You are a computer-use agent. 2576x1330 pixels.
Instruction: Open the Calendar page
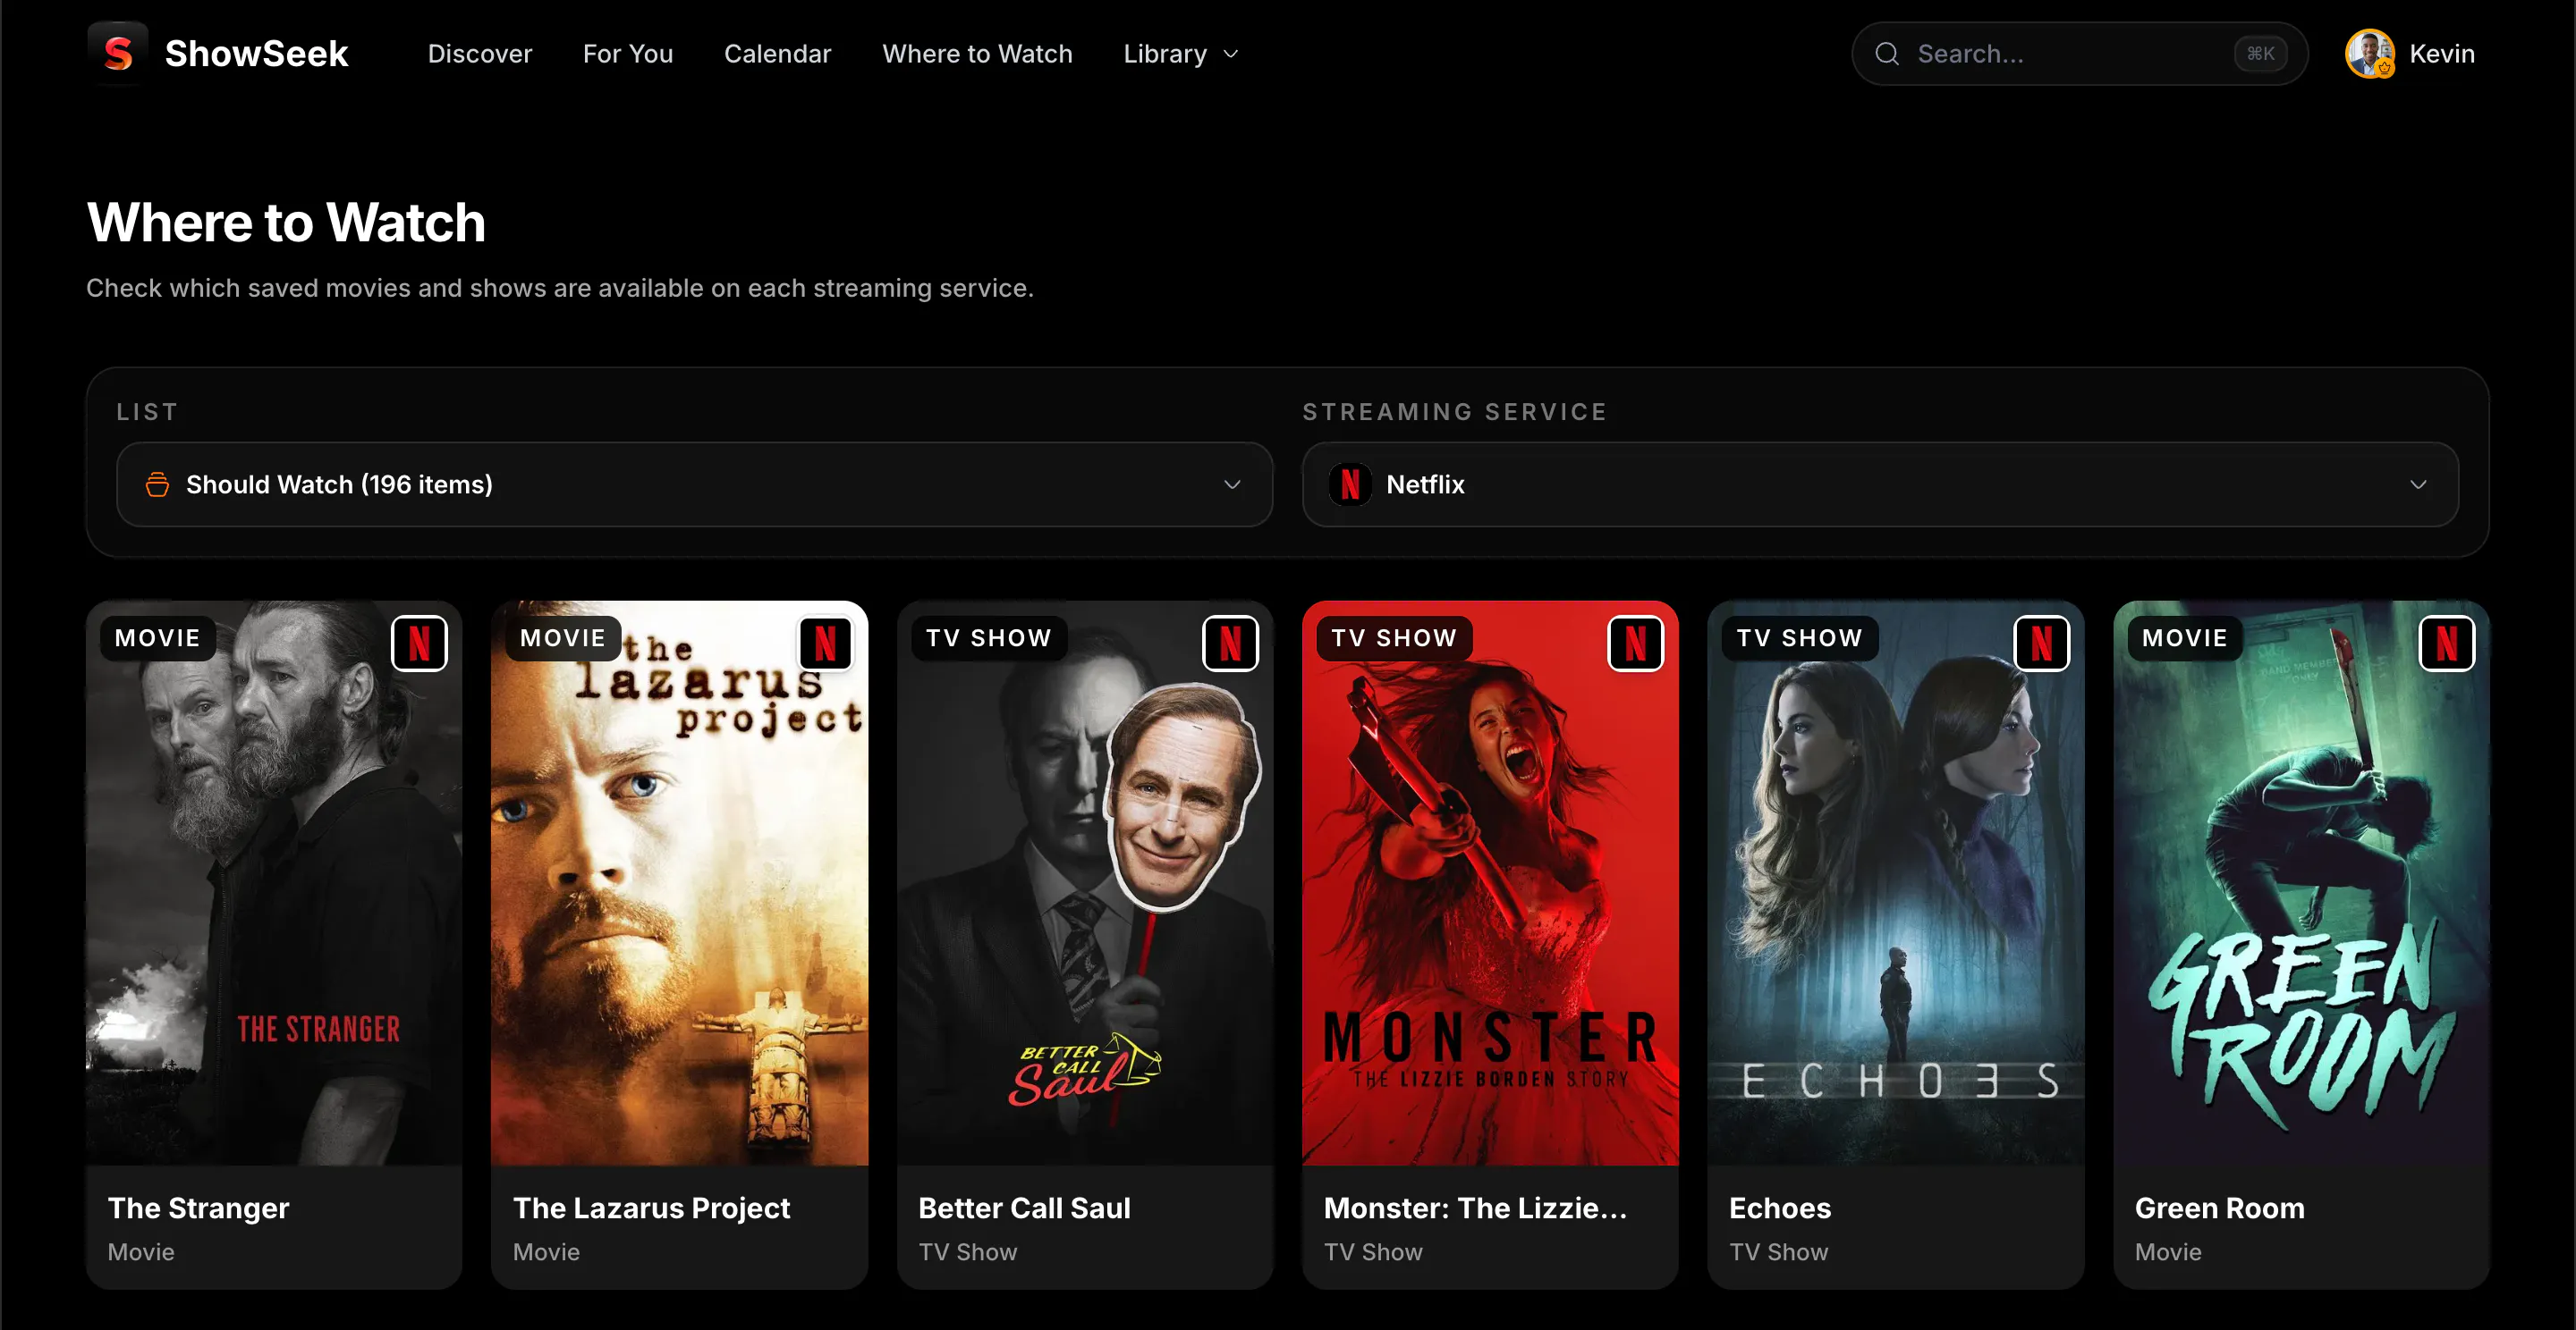pyautogui.click(x=777, y=54)
